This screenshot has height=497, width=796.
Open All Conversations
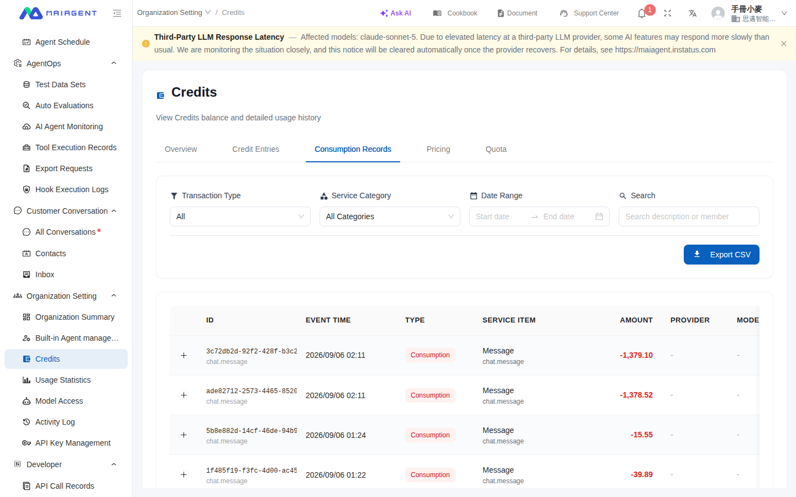66,232
